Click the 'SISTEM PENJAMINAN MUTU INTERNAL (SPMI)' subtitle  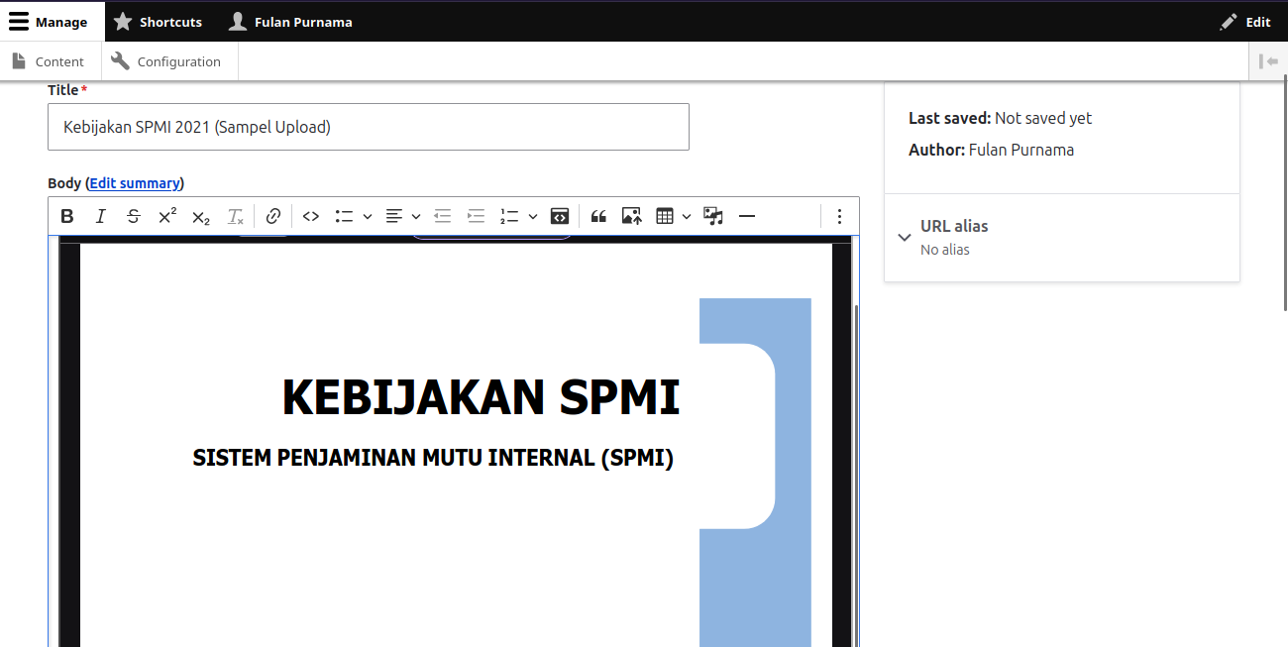point(433,458)
